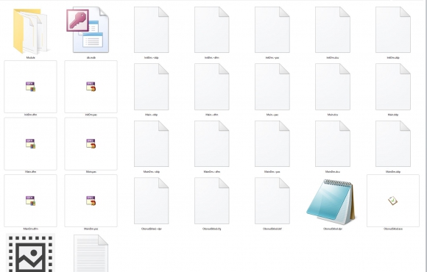
Task: Select the Main.pas source file icon
Action: [91, 143]
